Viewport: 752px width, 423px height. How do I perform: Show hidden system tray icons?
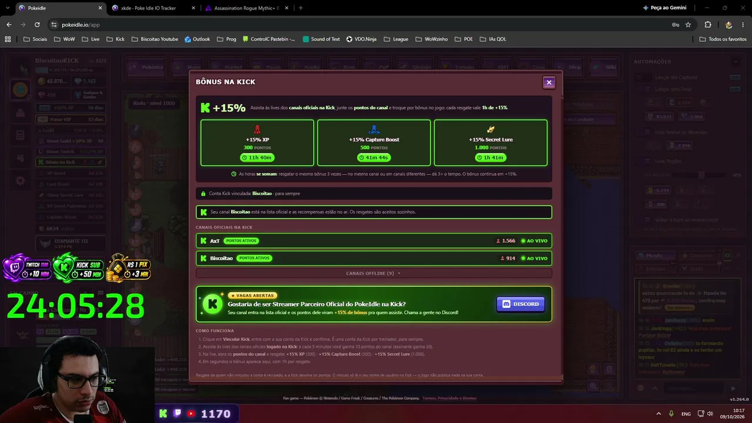(658, 414)
